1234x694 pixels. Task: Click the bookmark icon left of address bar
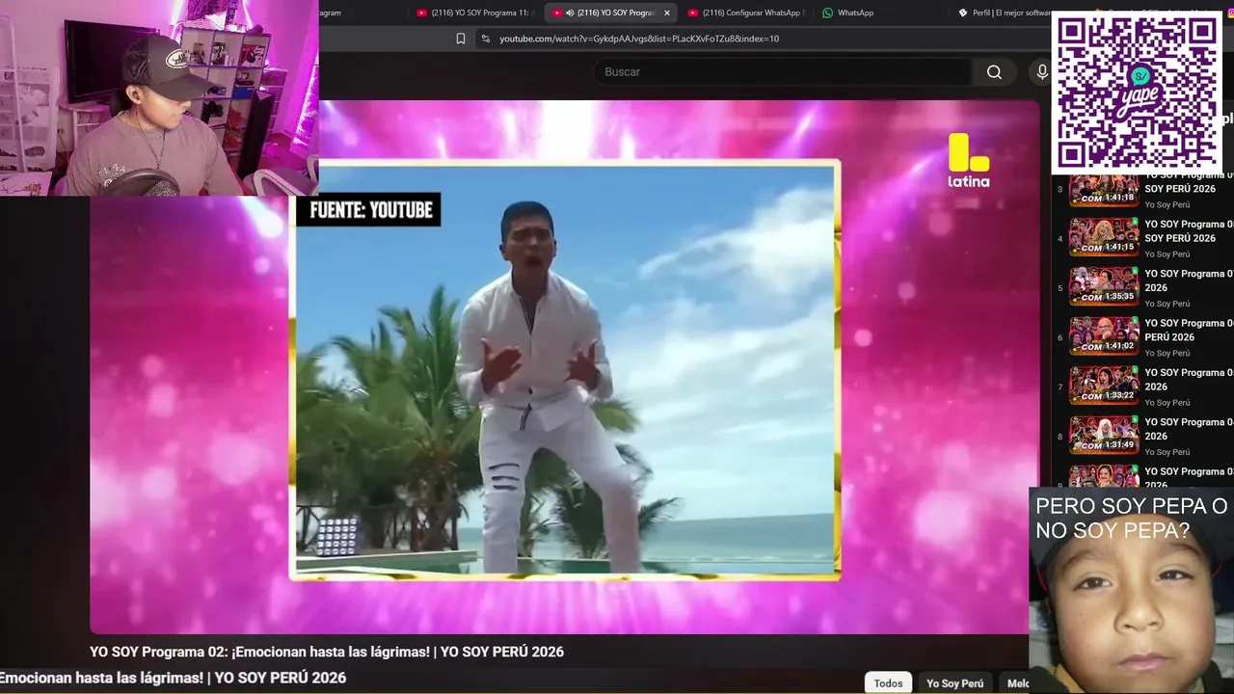461,39
